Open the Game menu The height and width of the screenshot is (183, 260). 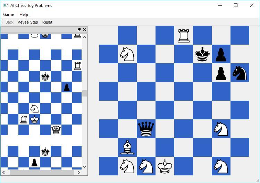[x=9, y=15]
